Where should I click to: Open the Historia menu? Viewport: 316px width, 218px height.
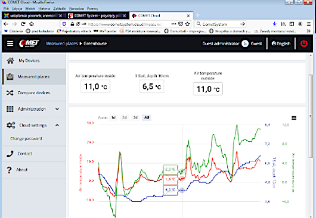coord(44,8)
